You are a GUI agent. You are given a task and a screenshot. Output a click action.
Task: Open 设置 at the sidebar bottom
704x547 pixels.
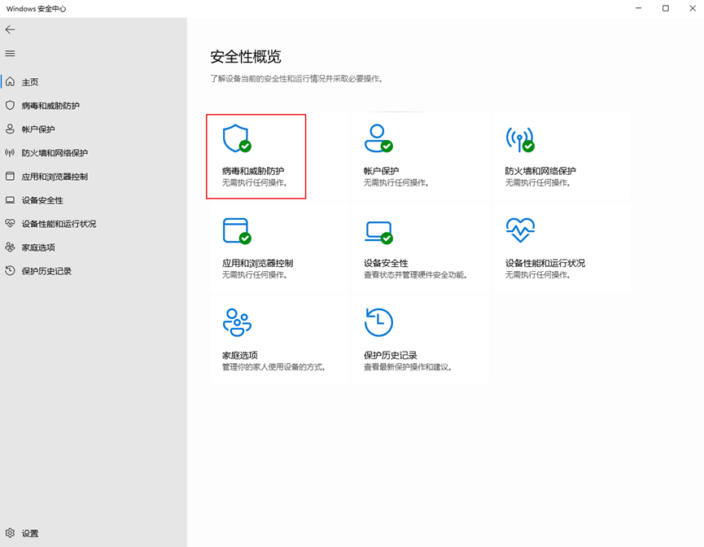click(29, 533)
